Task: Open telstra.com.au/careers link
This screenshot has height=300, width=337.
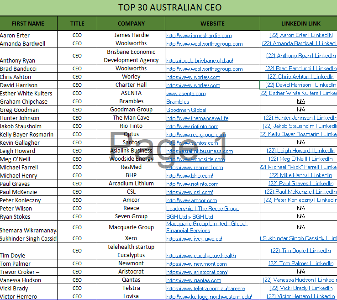Action: [x=205, y=289]
